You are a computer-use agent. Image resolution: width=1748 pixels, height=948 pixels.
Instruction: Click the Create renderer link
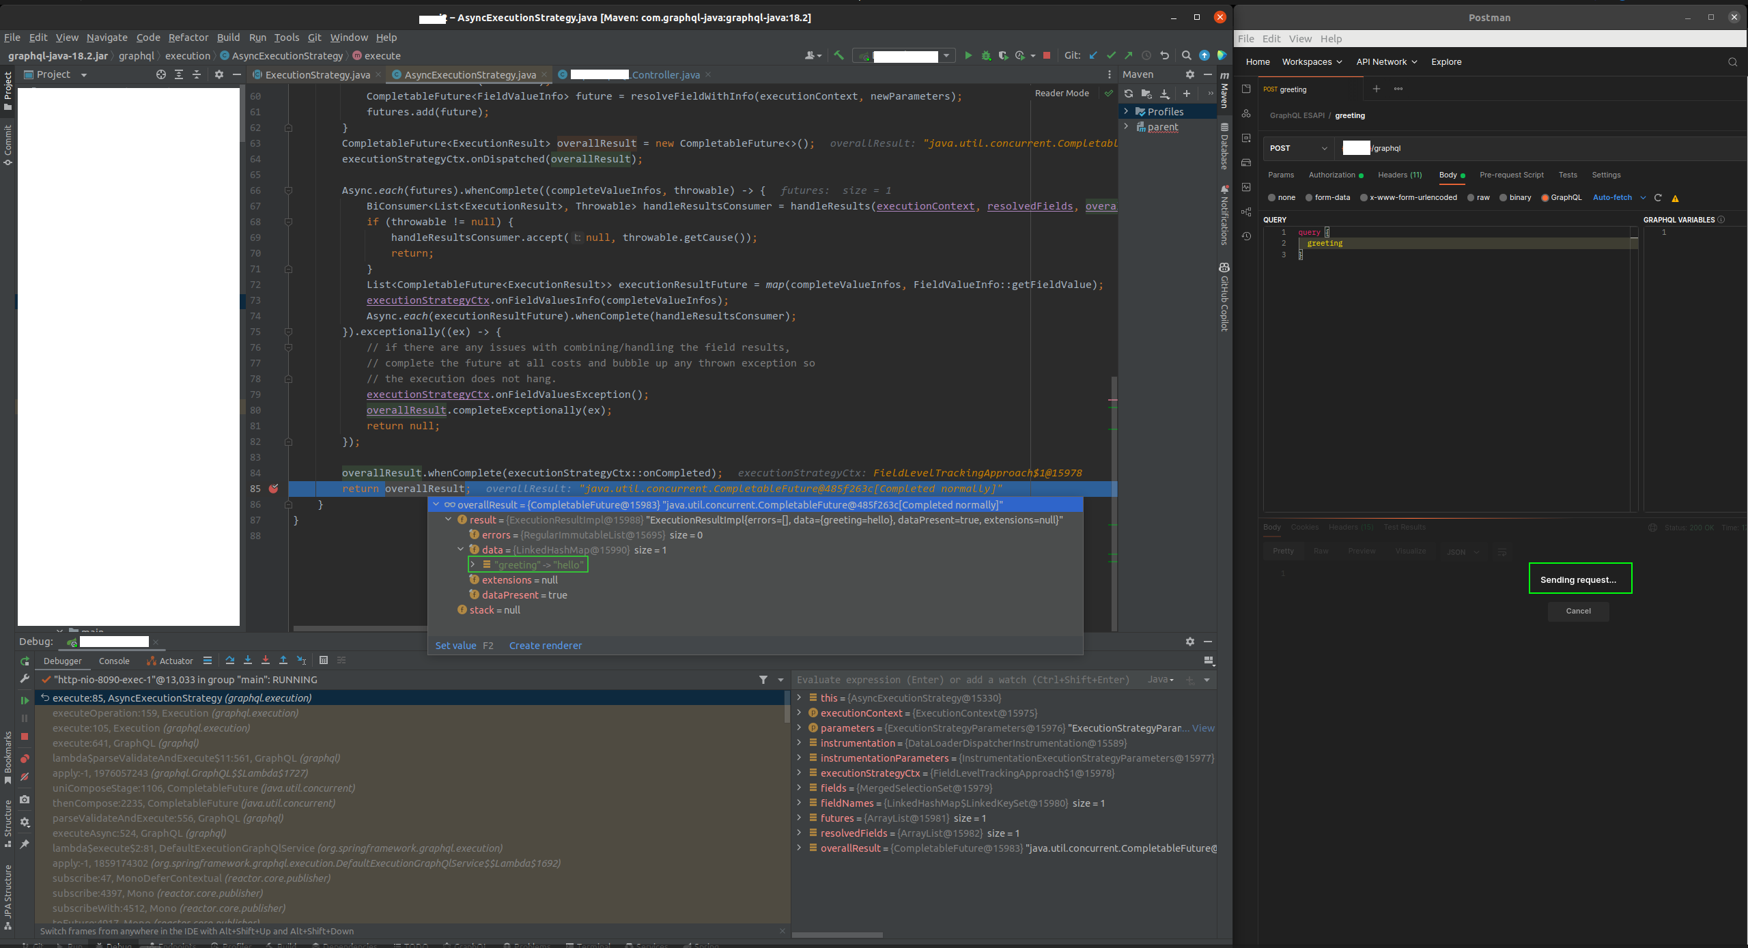pyautogui.click(x=545, y=646)
